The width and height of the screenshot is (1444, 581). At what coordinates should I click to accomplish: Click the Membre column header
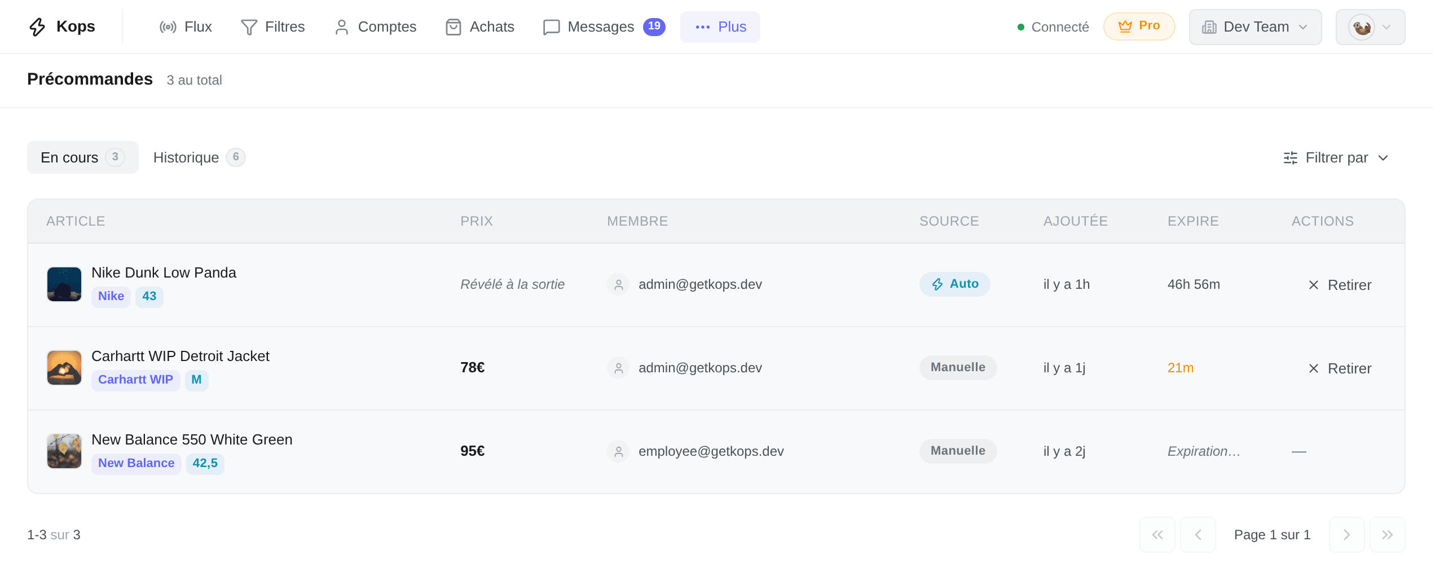coord(637,221)
